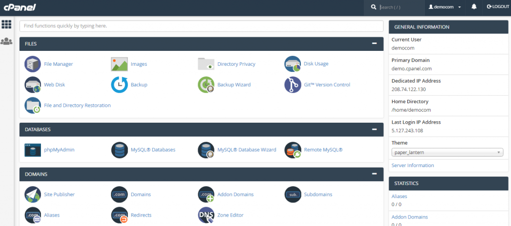Open the Server Information link

click(413, 165)
